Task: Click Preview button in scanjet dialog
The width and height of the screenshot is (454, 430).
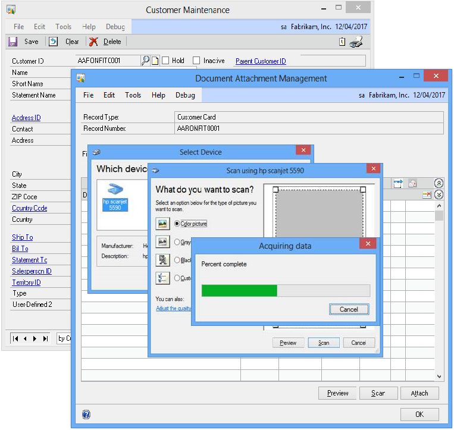Action: click(288, 343)
